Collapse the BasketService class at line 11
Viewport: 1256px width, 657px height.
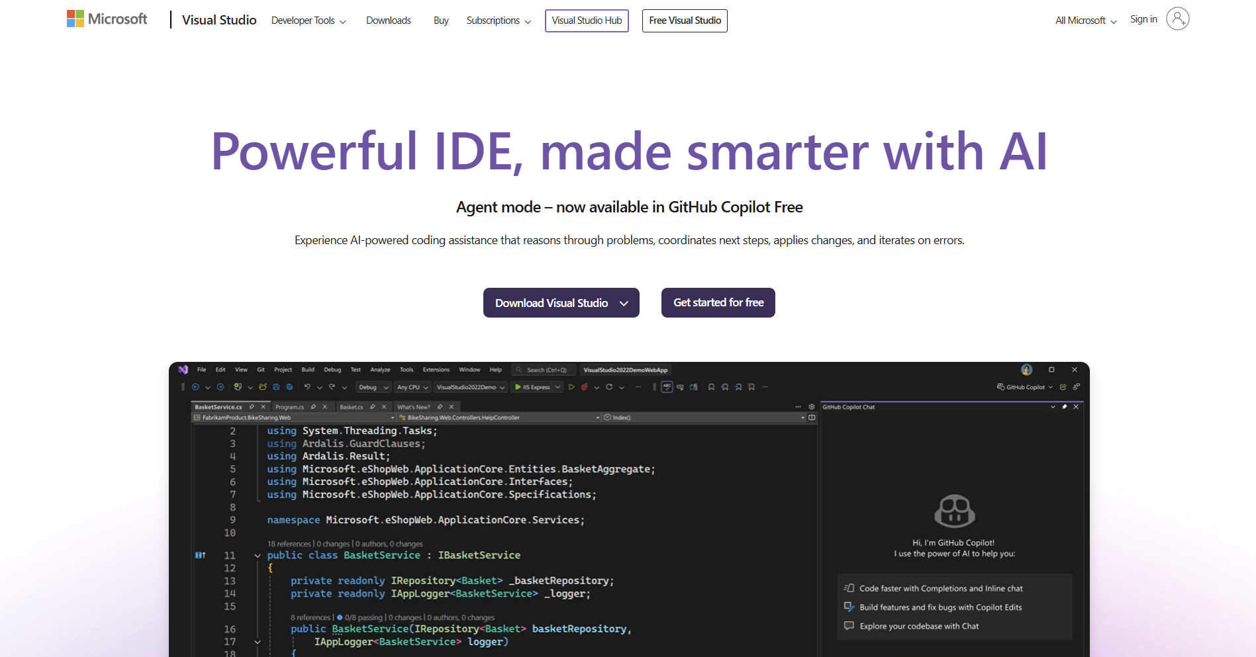click(x=258, y=556)
